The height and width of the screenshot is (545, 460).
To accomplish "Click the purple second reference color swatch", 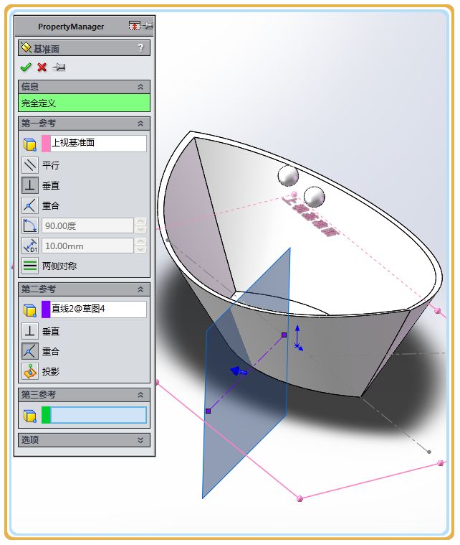I will coord(46,309).
